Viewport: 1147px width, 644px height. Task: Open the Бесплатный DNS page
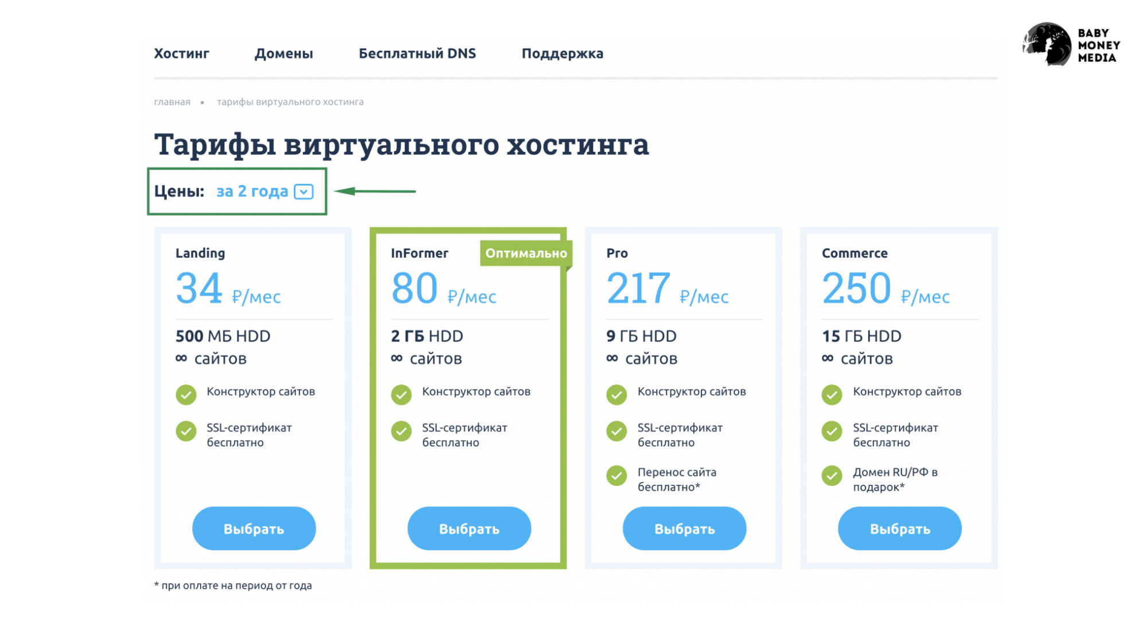[417, 53]
